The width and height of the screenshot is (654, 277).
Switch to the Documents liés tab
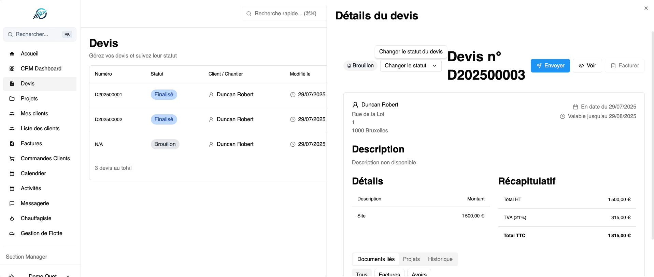[x=376, y=259]
